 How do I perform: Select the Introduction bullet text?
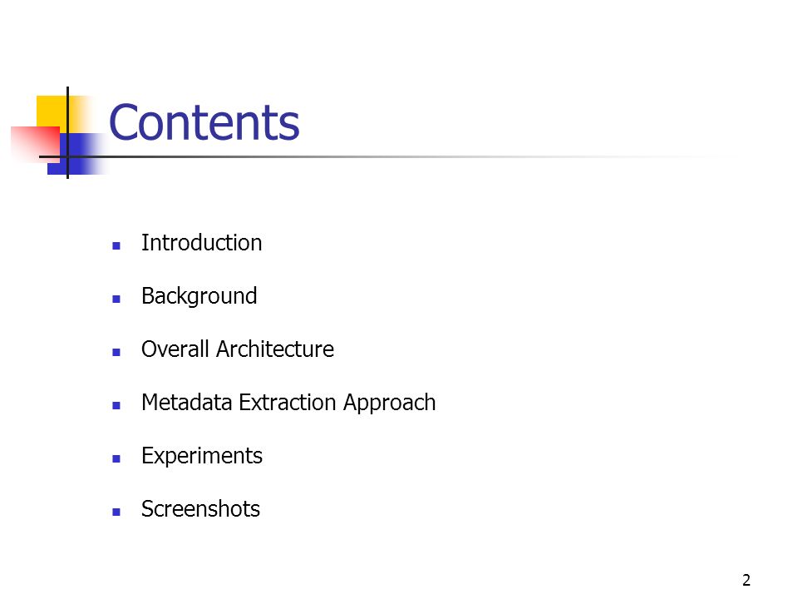(x=201, y=242)
